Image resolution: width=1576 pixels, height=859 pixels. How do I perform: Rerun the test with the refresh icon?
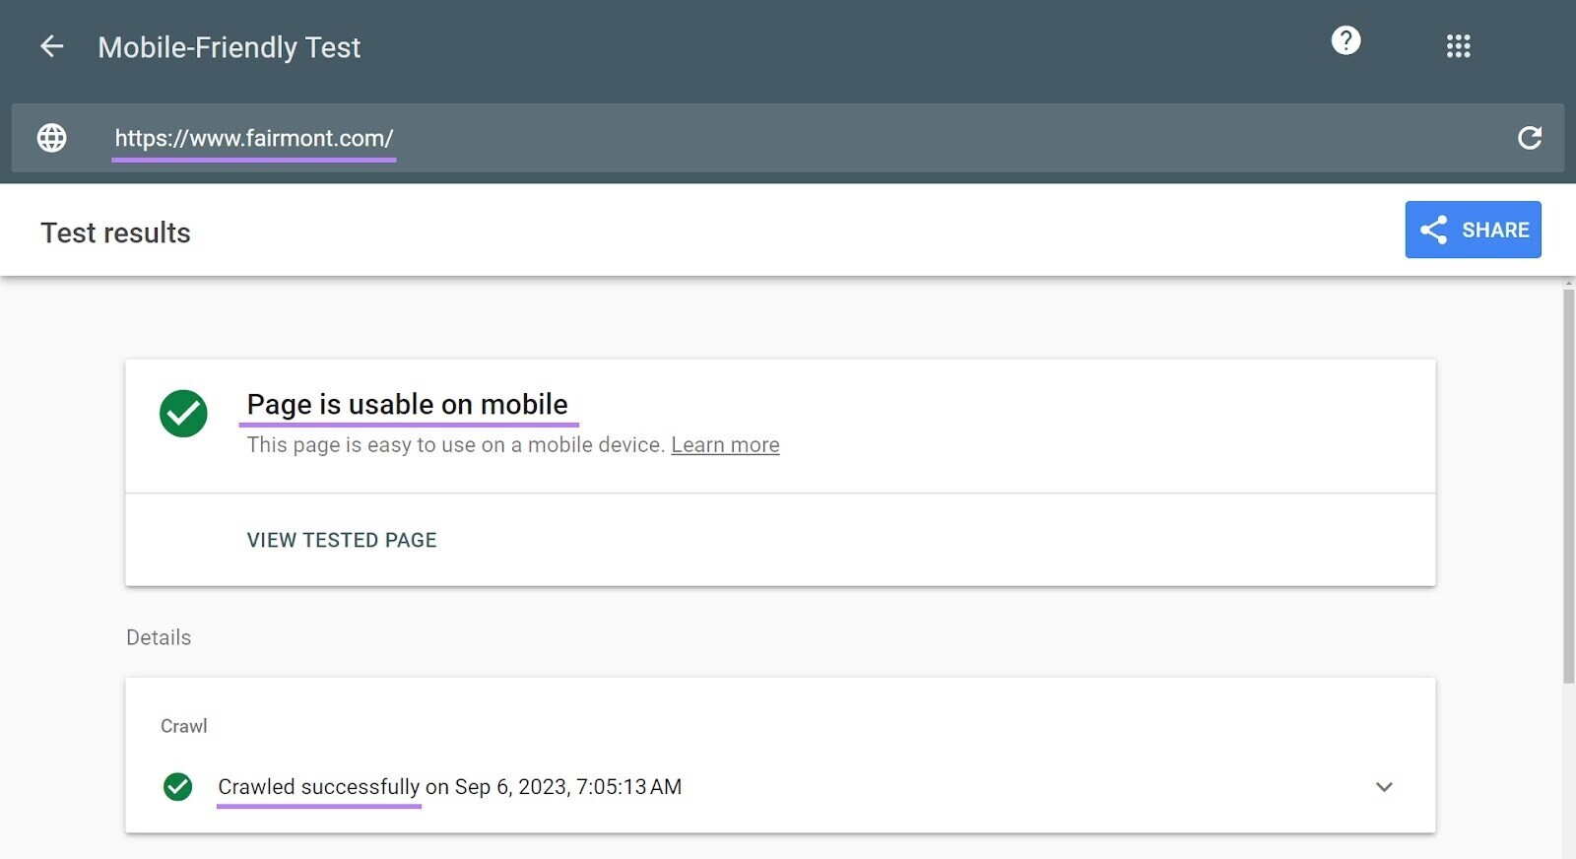tap(1529, 138)
